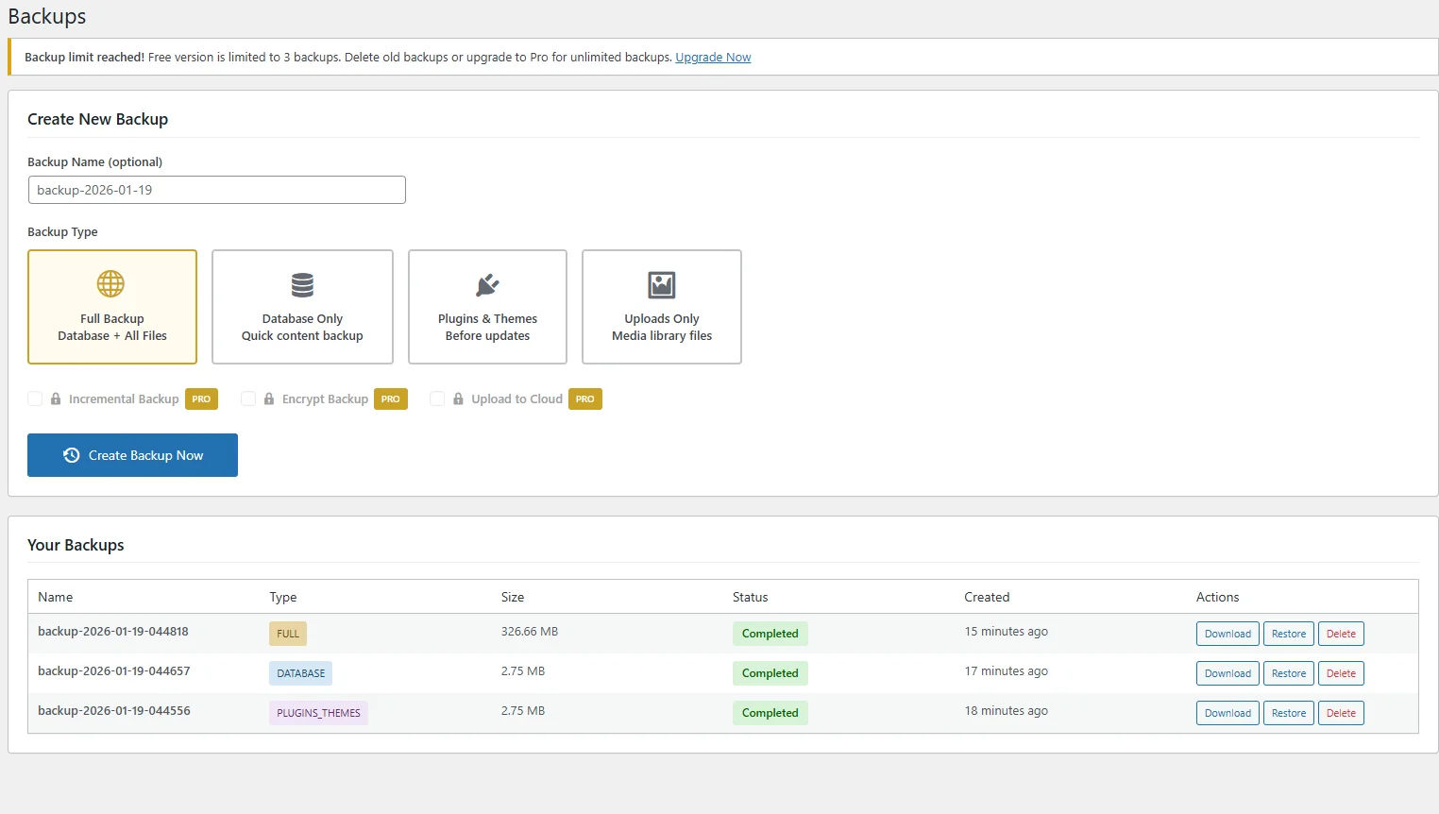Click the lock icon beside Upload to Cloud
1439x814 pixels.
pos(457,399)
